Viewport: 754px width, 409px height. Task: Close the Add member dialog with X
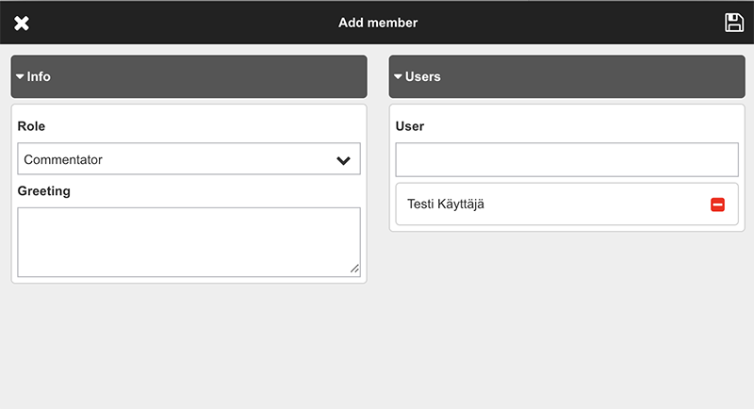tap(22, 23)
